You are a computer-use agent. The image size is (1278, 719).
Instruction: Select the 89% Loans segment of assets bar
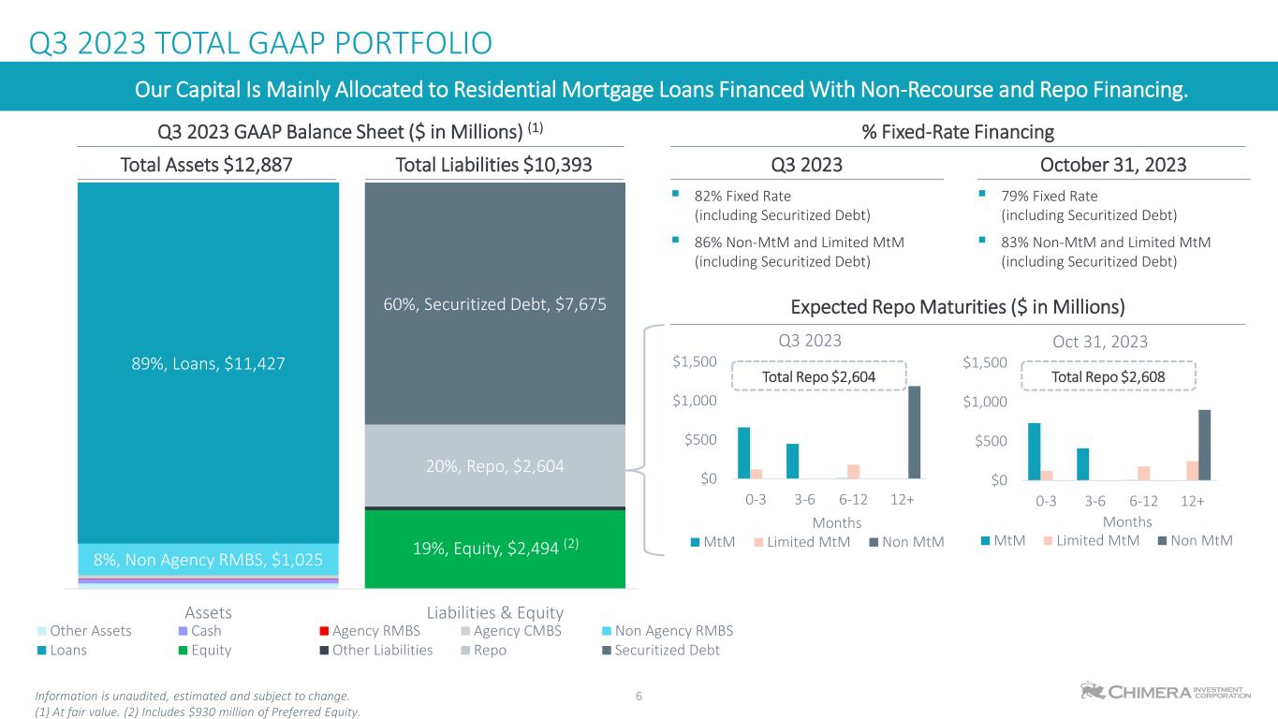coord(207,362)
